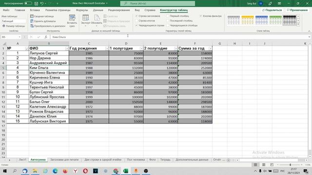The width and height of the screenshot is (312, 175).
Task: Switch to Главная ribbon tab
Action: point(19,10)
